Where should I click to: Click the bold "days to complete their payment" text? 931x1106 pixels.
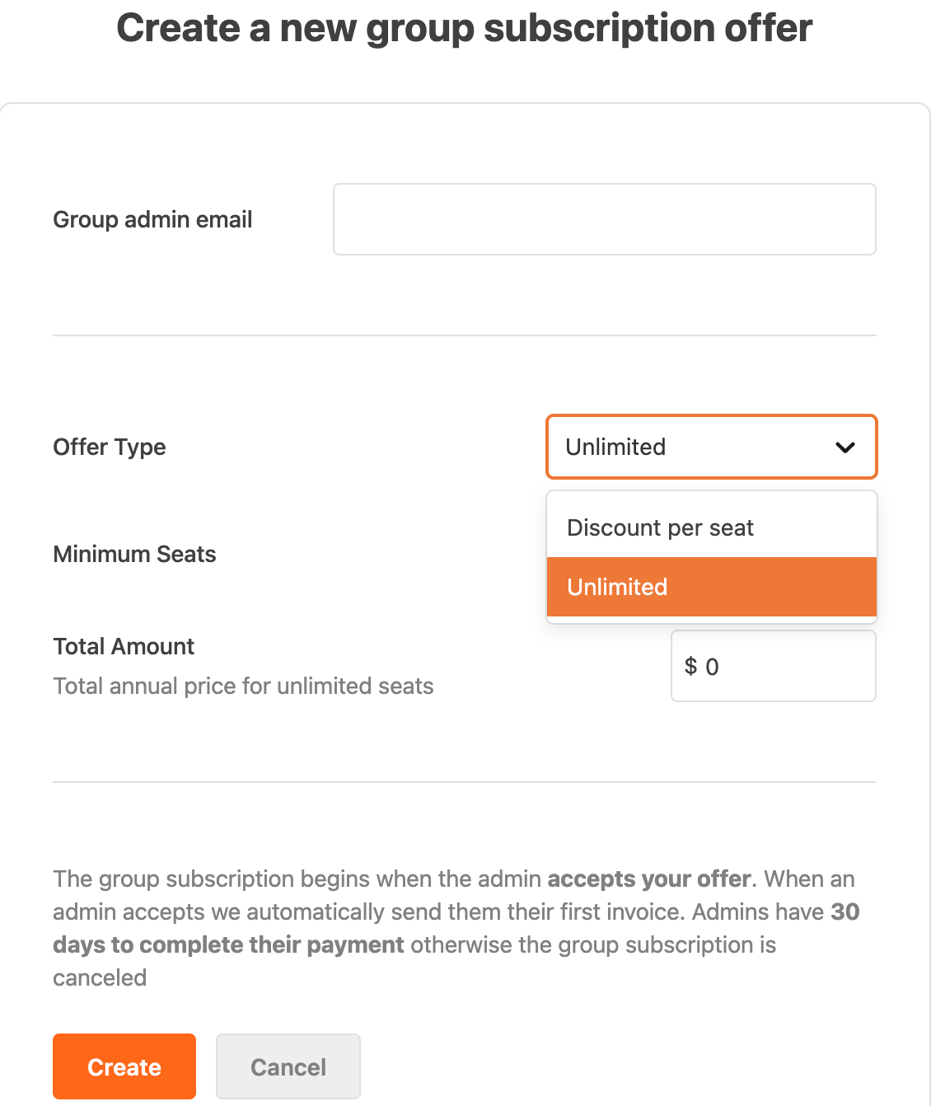pyautogui.click(x=228, y=944)
